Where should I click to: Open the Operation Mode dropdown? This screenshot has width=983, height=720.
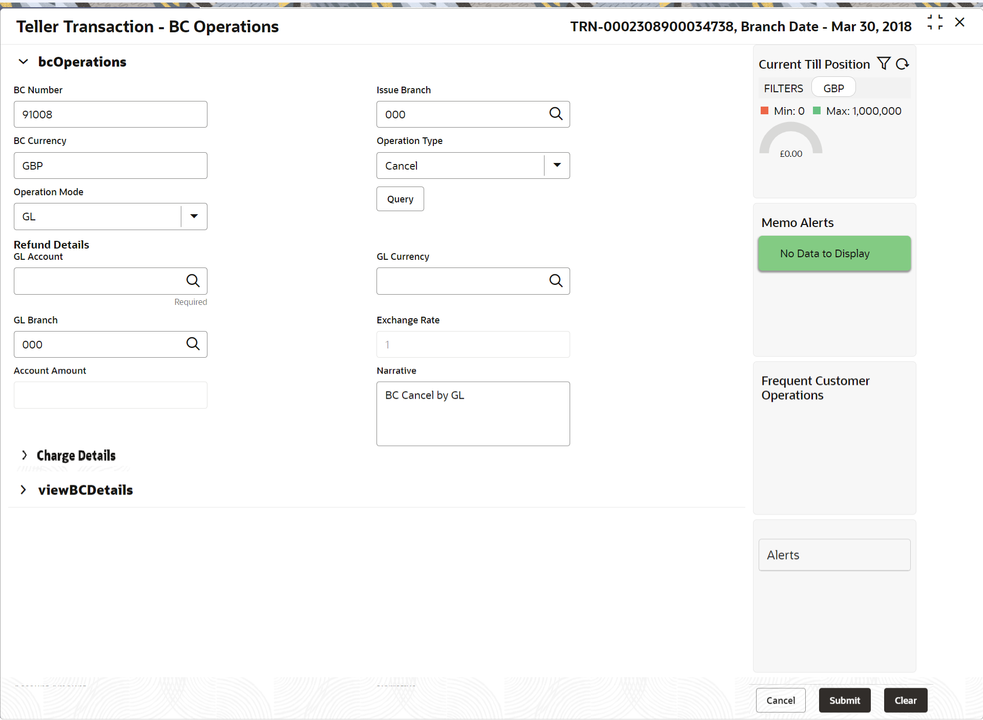194,216
